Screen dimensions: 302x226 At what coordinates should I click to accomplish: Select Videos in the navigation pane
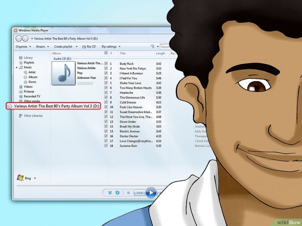tap(28, 87)
